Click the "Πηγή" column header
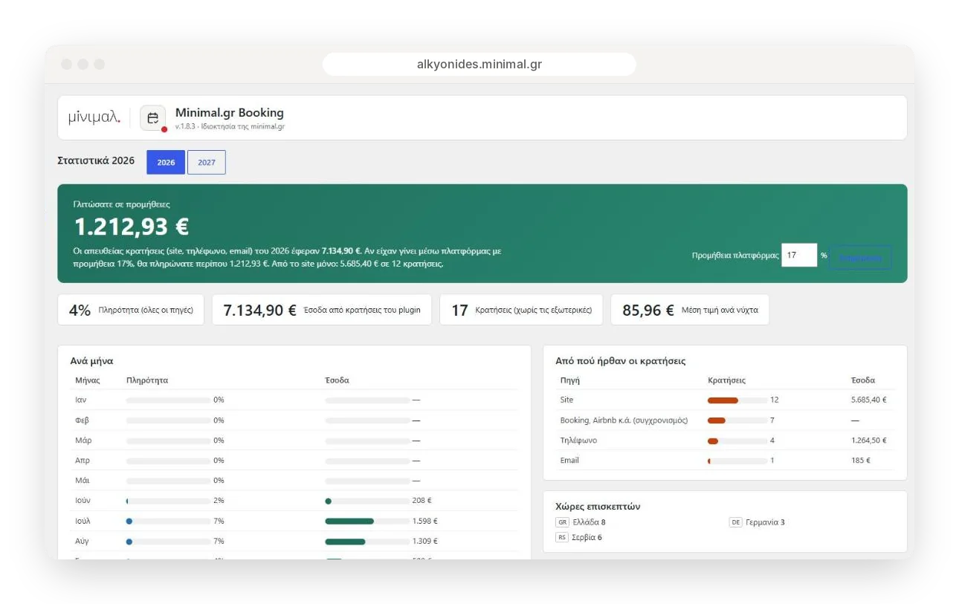 coord(570,380)
